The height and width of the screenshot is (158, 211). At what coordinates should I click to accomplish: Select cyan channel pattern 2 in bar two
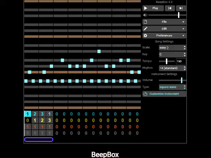[x=35, y=114]
